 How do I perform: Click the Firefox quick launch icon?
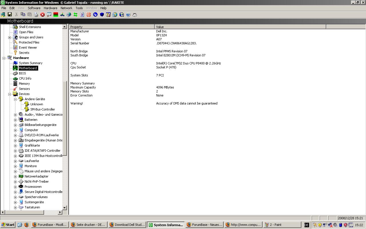pyautogui.click(x=27, y=225)
